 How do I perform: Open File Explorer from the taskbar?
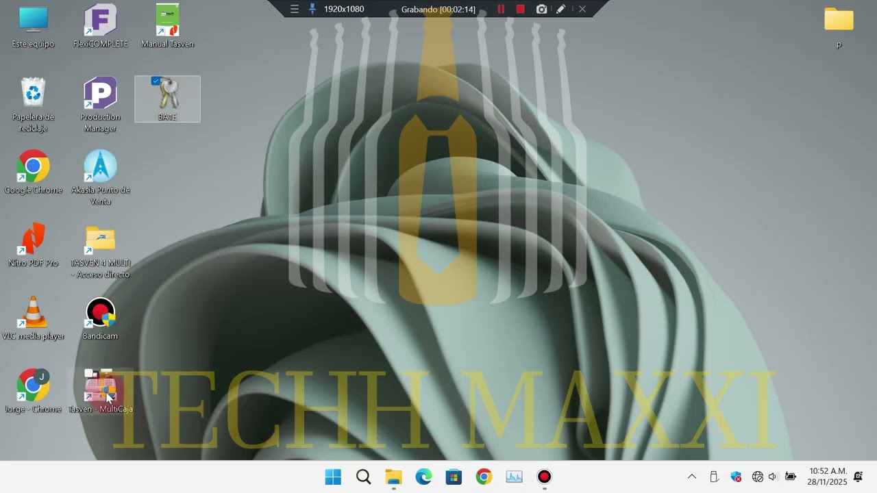(393, 477)
